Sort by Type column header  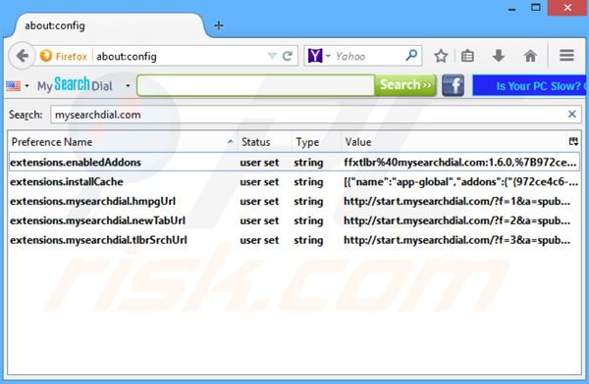[316, 142]
